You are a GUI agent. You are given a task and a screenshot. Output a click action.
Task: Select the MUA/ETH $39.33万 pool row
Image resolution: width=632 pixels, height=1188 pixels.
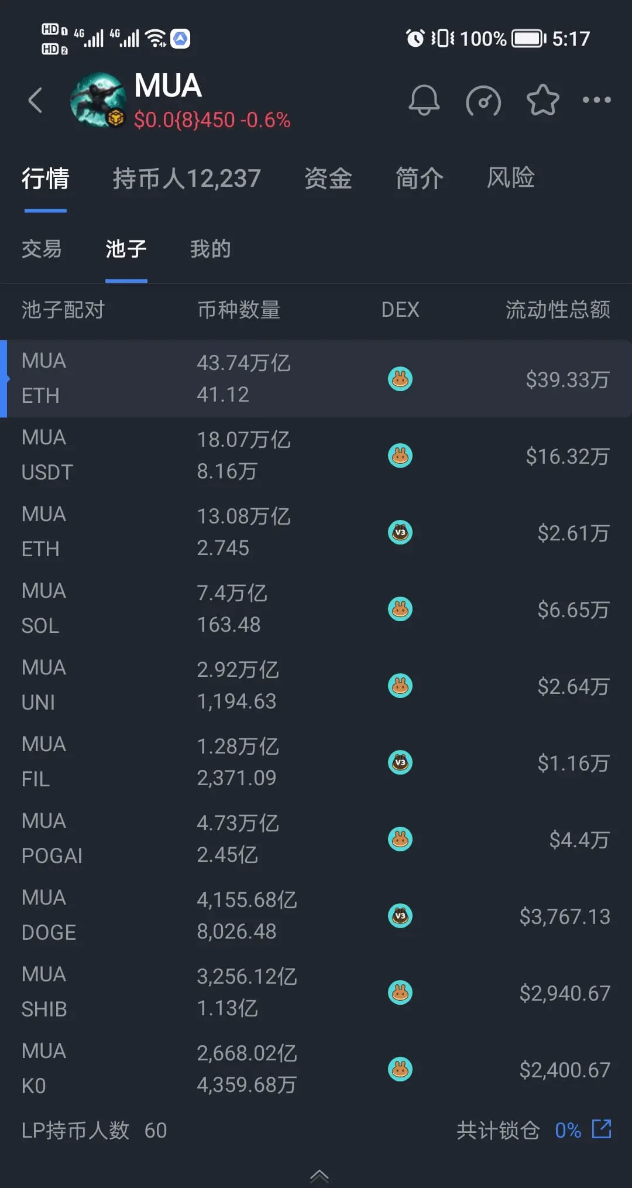coord(316,379)
